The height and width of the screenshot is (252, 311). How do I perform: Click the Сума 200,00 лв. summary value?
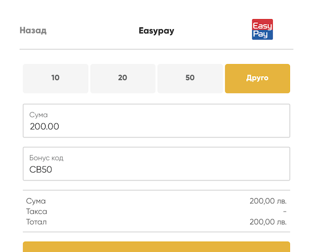click(x=268, y=201)
